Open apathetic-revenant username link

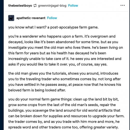click(31, 18)
